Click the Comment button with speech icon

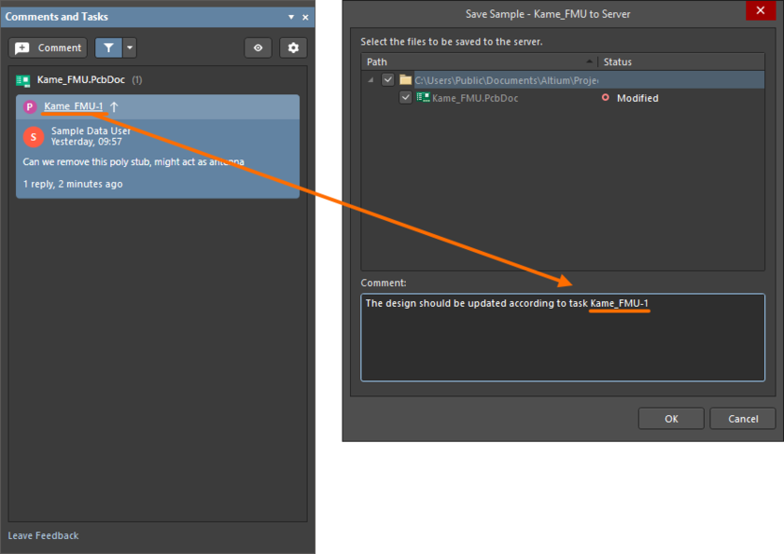pyautogui.click(x=49, y=48)
